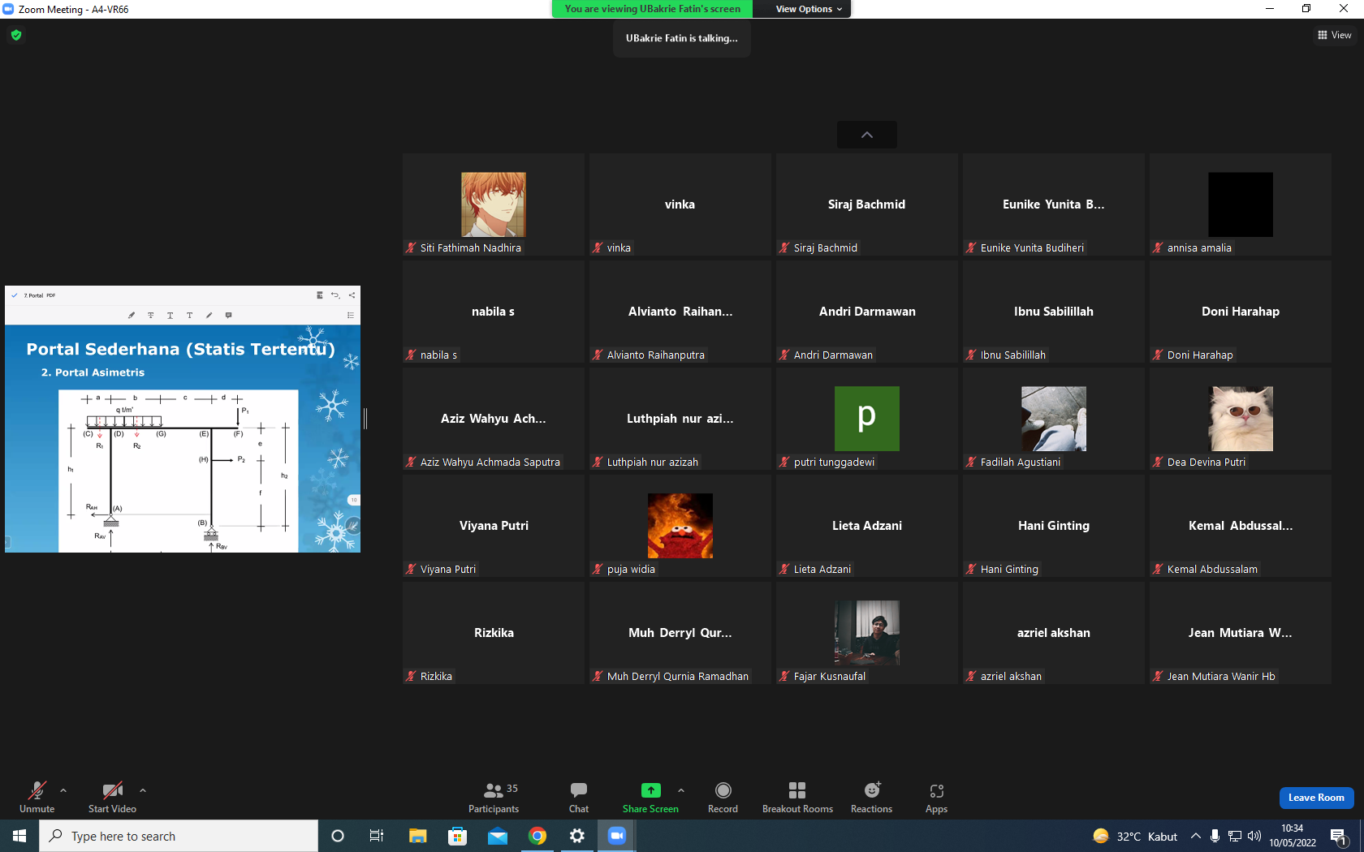Select putri tunggadewi's green P avatar

click(867, 419)
